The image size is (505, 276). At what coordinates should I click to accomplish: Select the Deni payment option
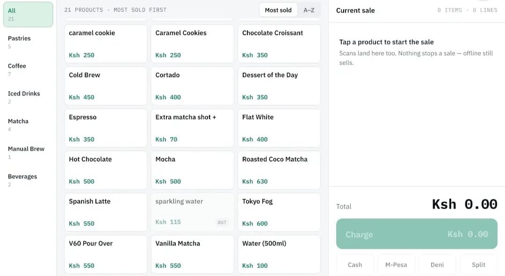click(437, 265)
